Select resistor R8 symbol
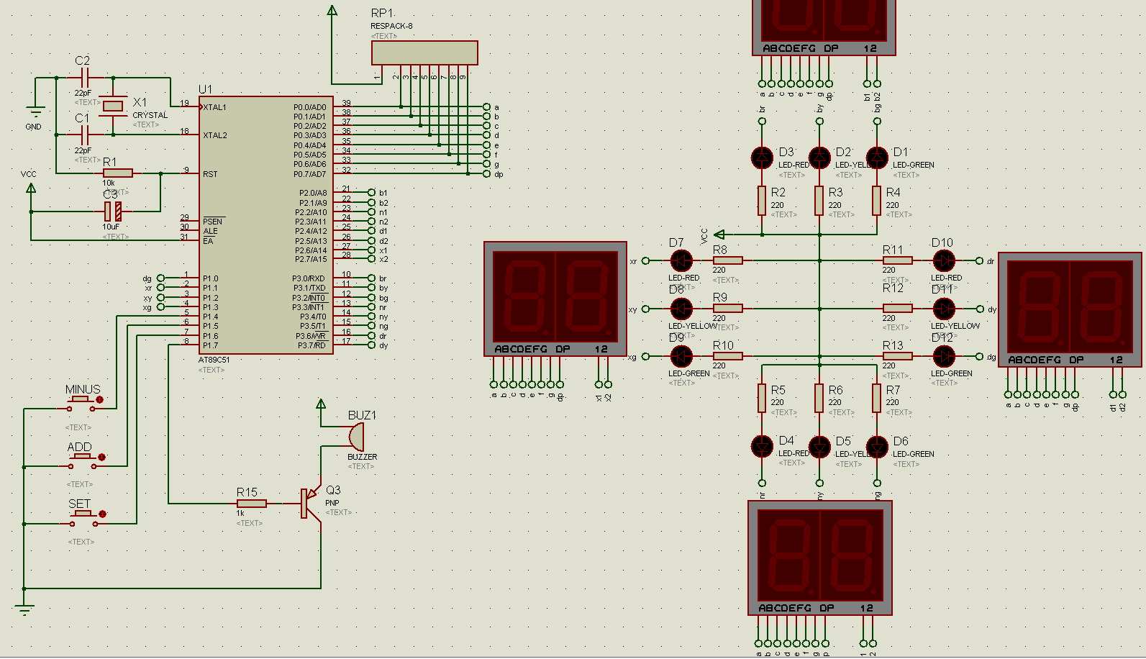This screenshot has width=1146, height=659. coord(727,260)
